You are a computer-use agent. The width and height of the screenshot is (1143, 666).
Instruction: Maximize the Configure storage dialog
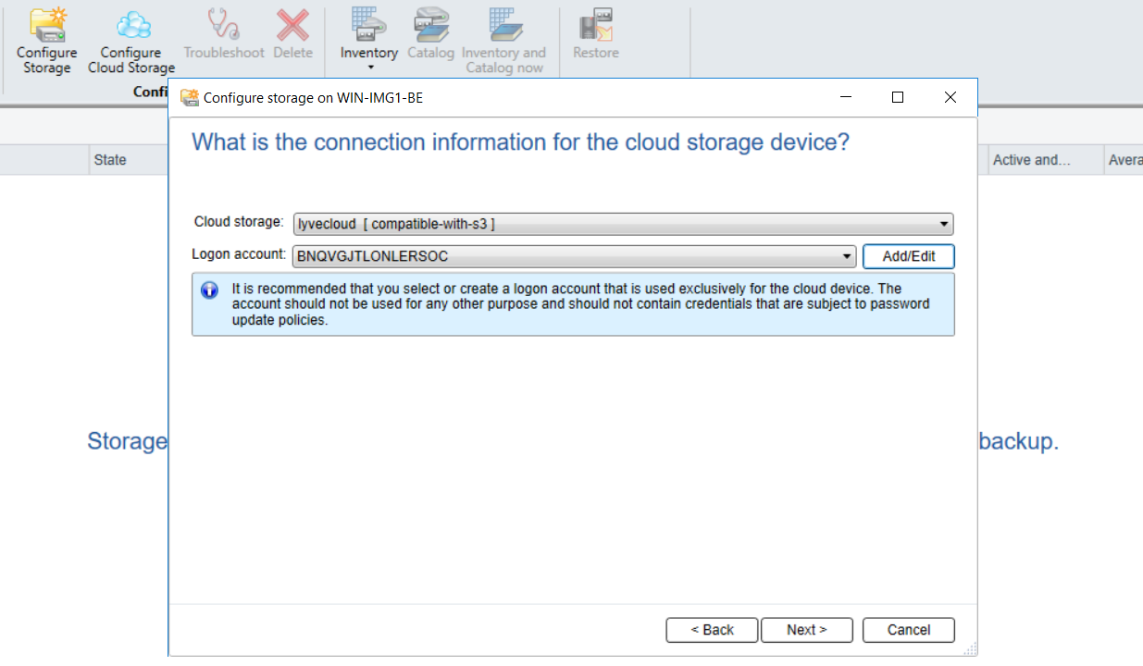pos(897,97)
